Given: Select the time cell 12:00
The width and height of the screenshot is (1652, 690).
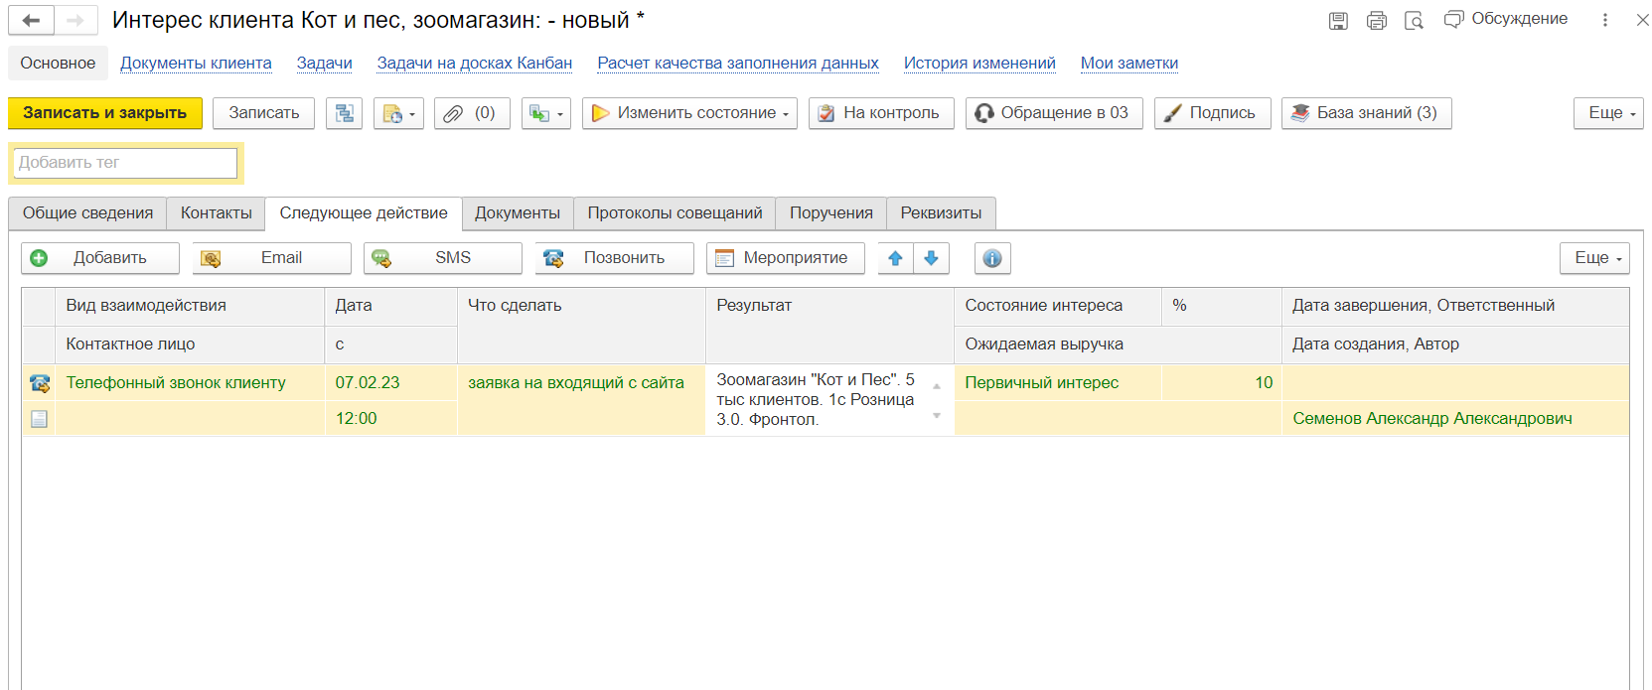Looking at the screenshot, I should [391, 419].
